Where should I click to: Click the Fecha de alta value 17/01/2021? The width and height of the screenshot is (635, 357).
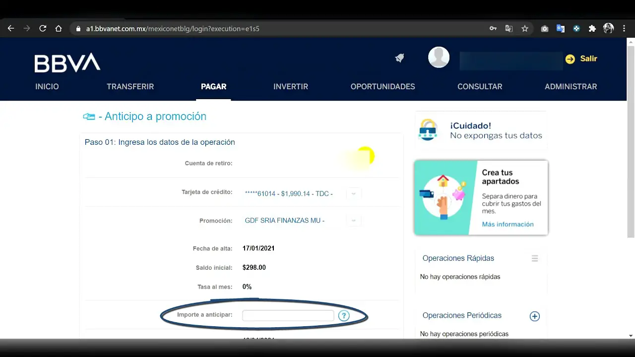[258, 248]
